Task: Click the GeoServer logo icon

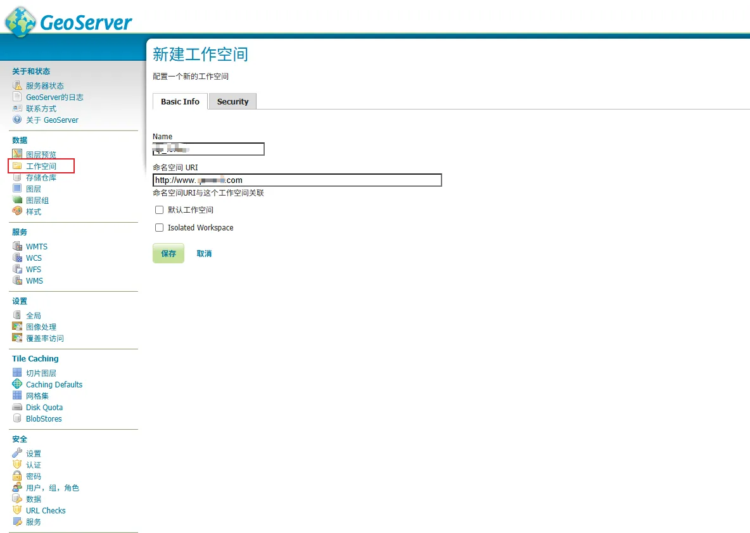Action: (x=20, y=22)
